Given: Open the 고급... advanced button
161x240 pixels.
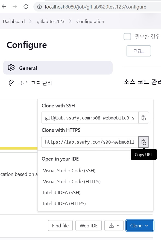Looking at the screenshot, I should coord(139,51).
